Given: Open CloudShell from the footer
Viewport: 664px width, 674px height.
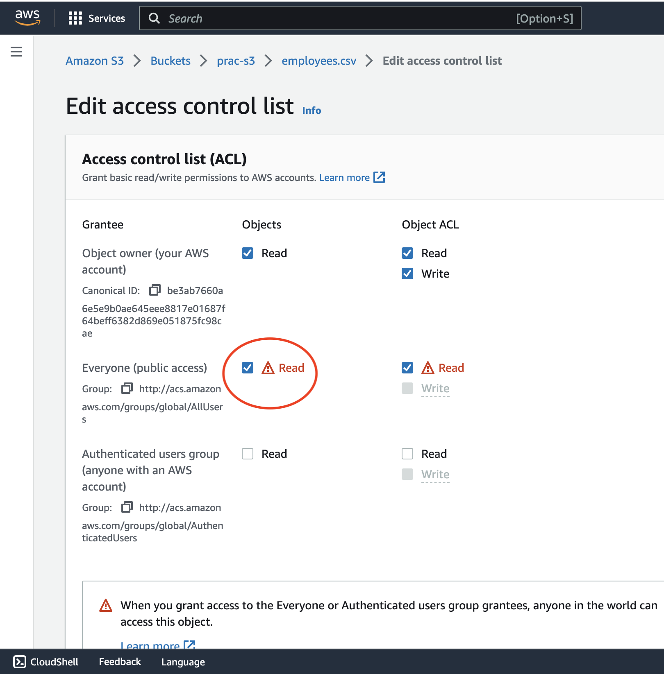Looking at the screenshot, I should point(46,662).
